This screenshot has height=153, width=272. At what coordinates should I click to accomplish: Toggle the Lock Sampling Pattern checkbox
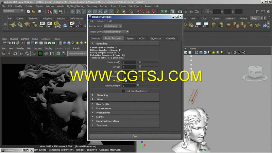tap(123, 91)
